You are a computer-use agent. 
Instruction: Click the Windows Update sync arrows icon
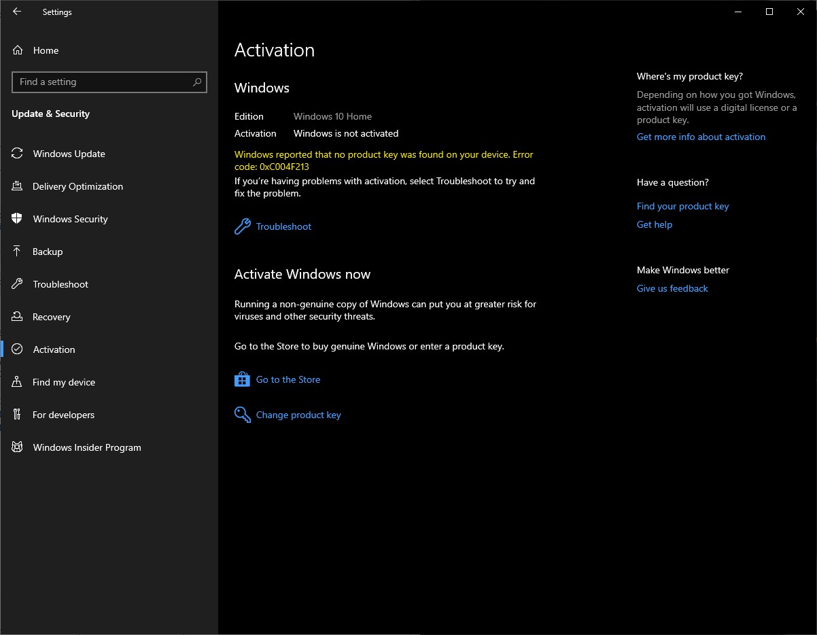point(18,154)
